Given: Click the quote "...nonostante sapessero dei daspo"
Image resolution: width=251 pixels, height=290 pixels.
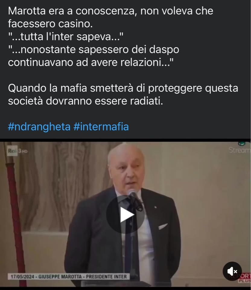Looking at the screenshot, I should (x=94, y=50).
